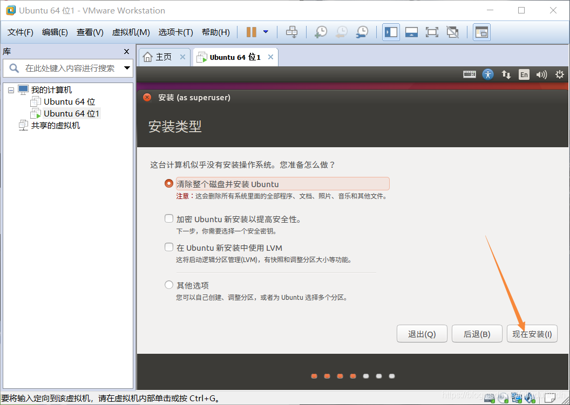Open the 选项卡(T) menu
The width and height of the screenshot is (570, 405).
pos(175,32)
